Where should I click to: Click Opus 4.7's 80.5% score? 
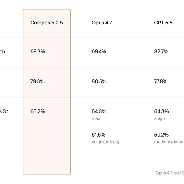[x=99, y=81]
